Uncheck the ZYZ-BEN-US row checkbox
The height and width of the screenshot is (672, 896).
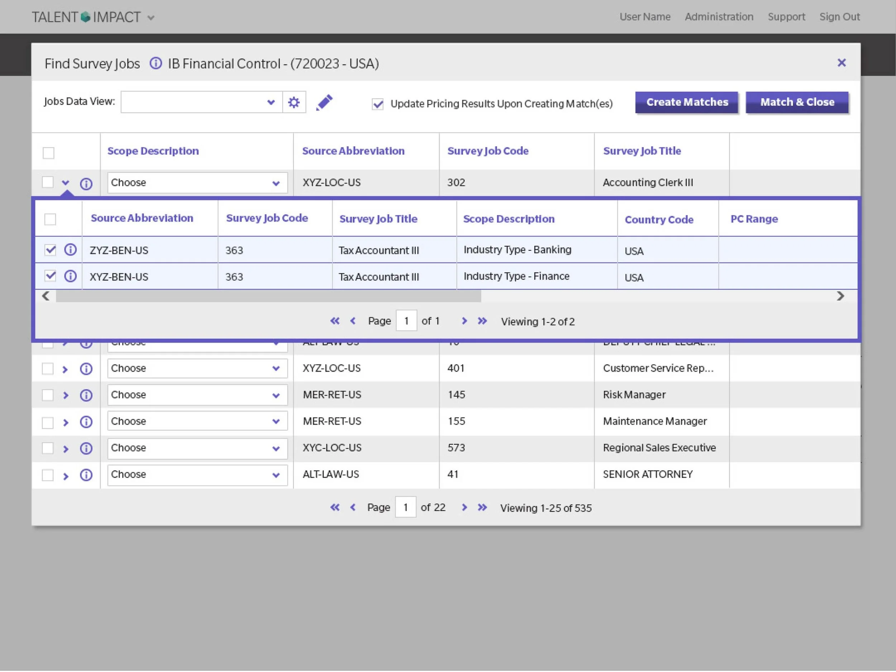pyautogui.click(x=50, y=249)
